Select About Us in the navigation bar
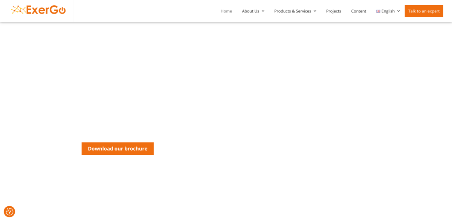 click(x=251, y=11)
